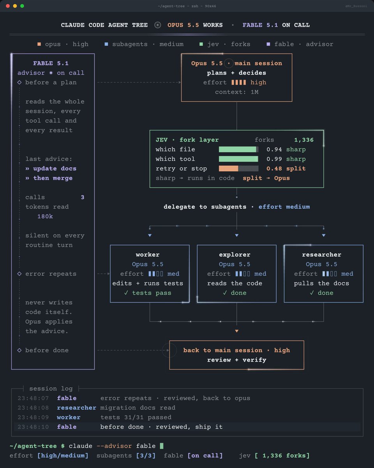Click the green cursor block after claude command
The image size is (374, 468).
point(162,446)
